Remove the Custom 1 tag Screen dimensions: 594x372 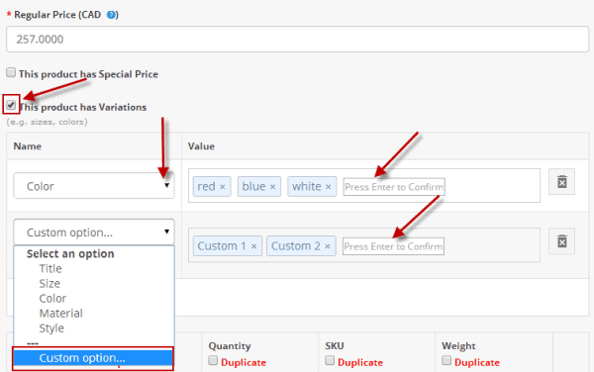pyautogui.click(x=253, y=246)
